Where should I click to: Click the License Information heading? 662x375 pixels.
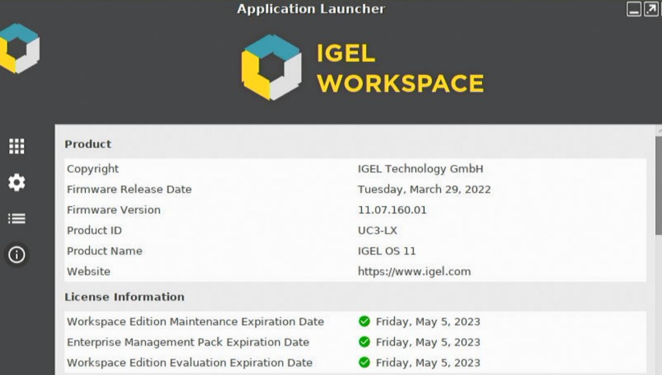(x=124, y=297)
